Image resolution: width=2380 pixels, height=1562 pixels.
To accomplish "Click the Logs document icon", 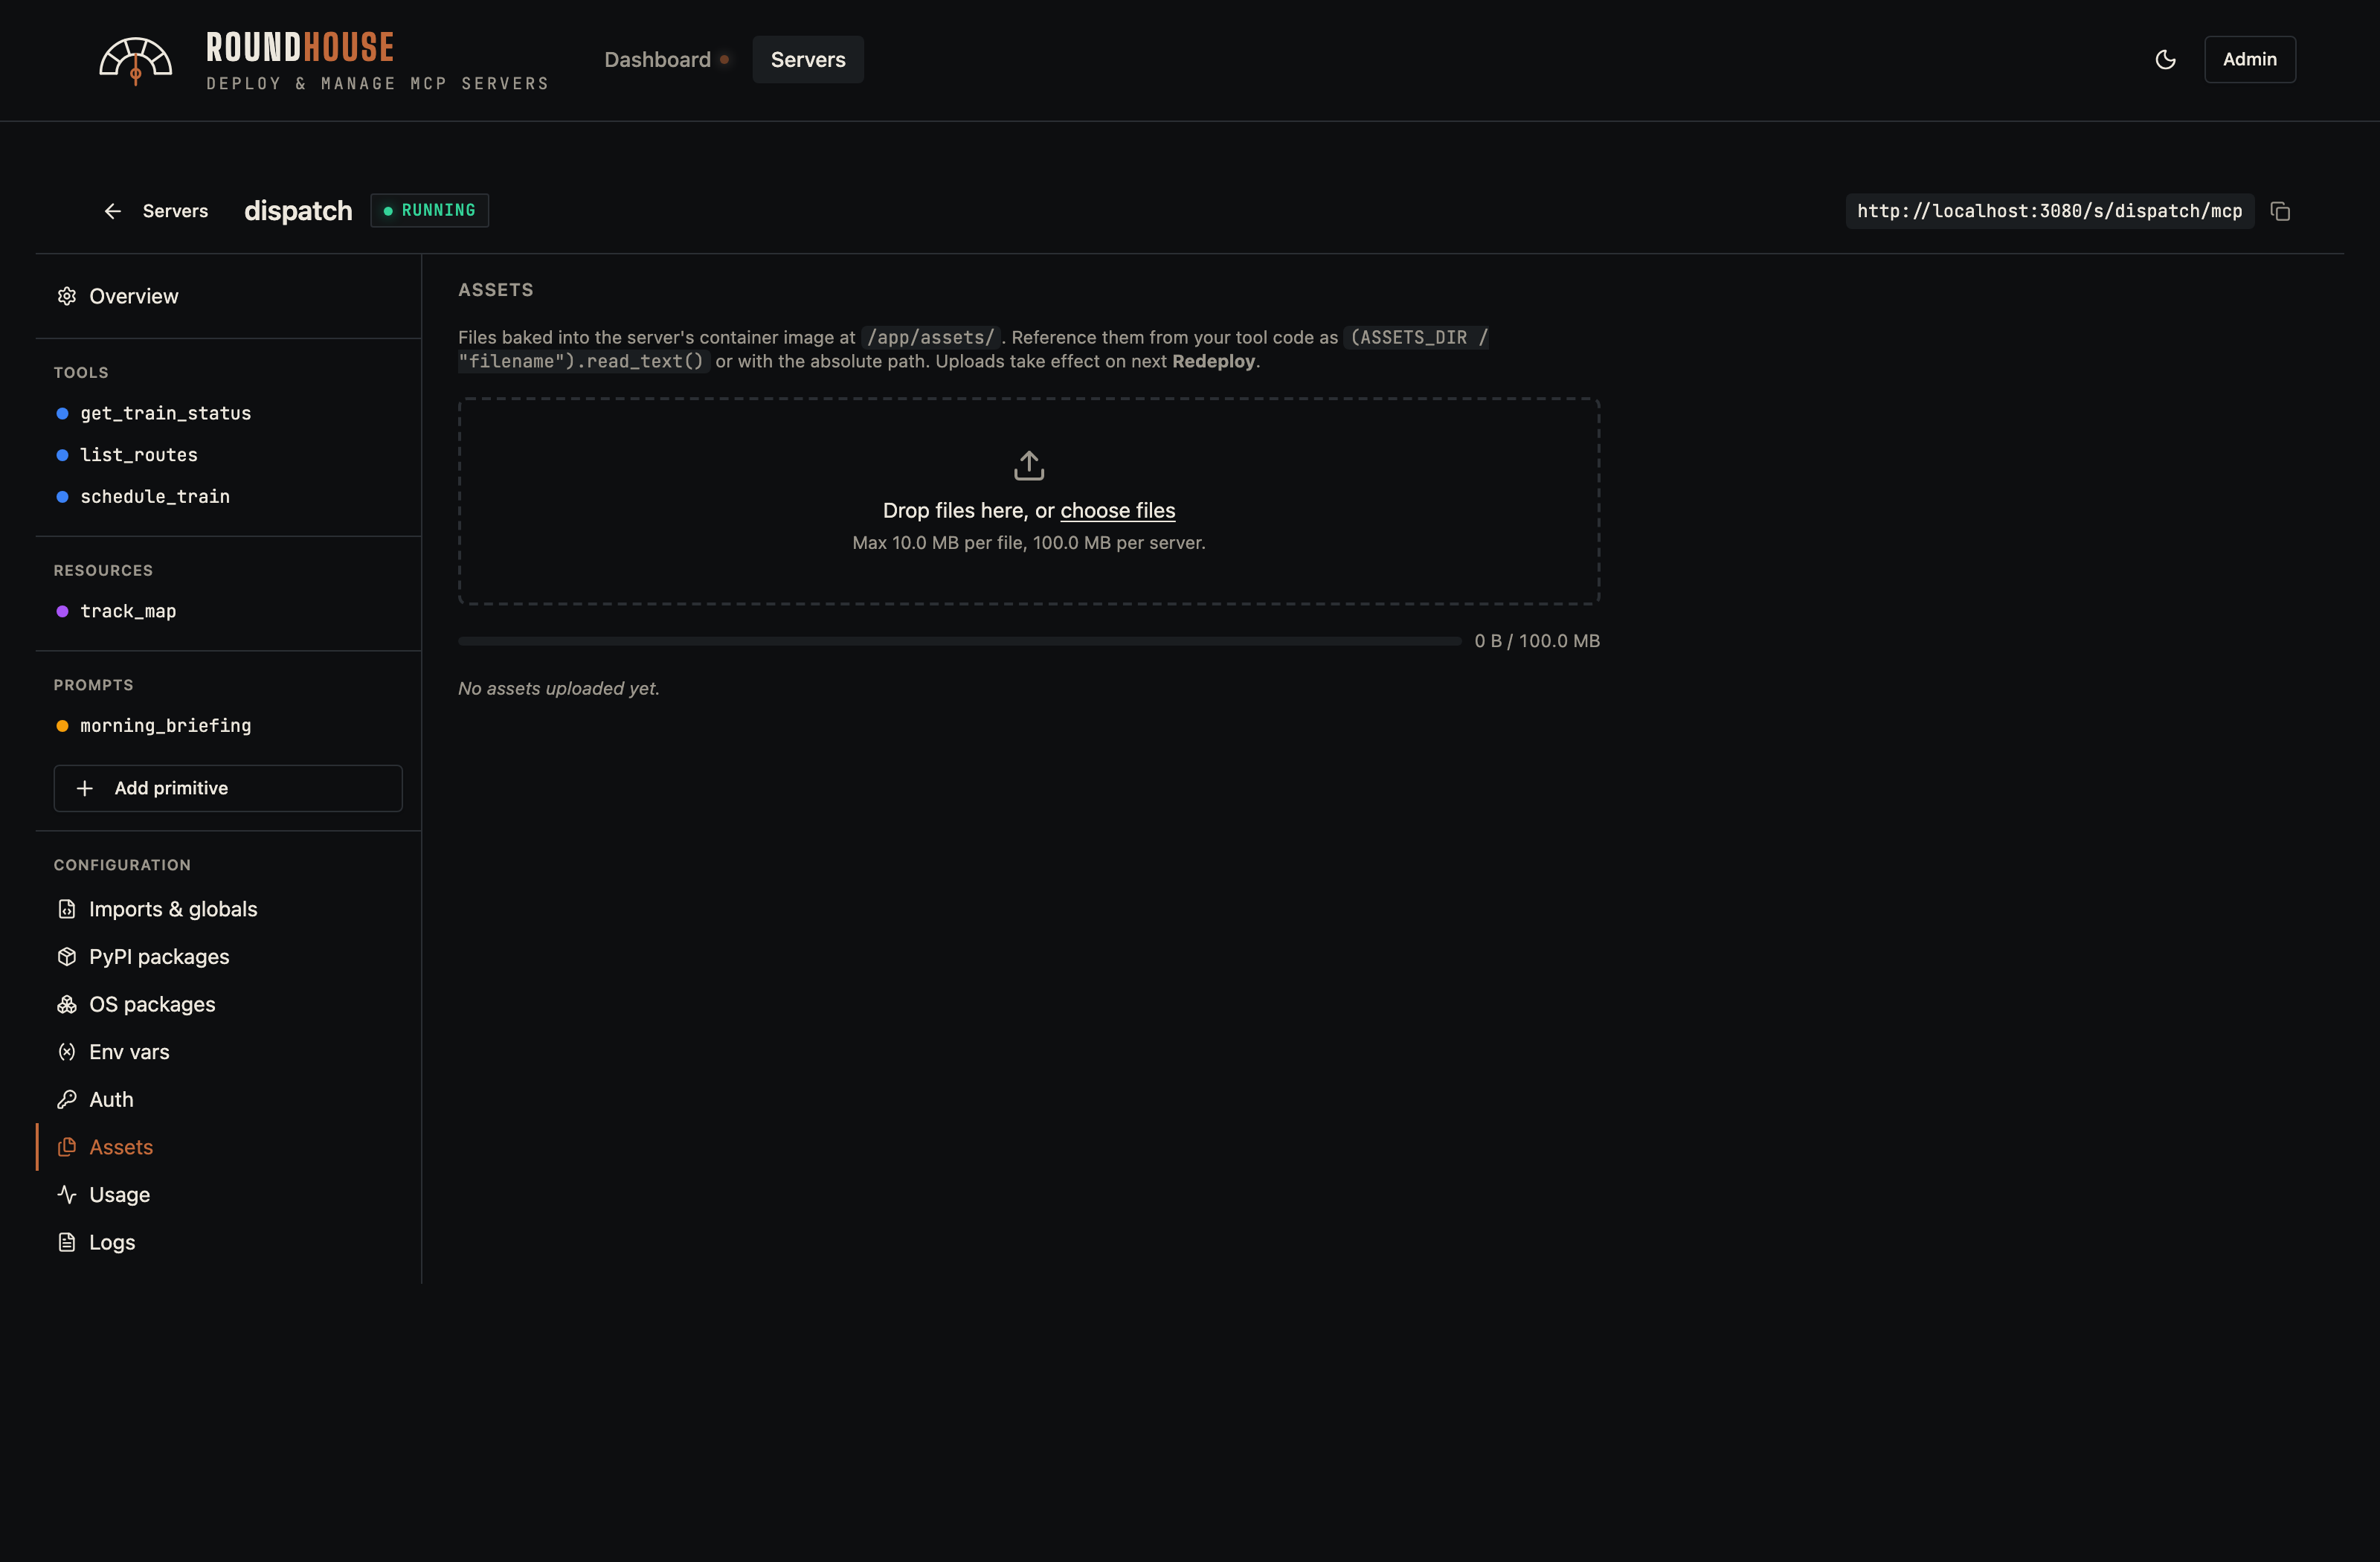I will 67,1242.
